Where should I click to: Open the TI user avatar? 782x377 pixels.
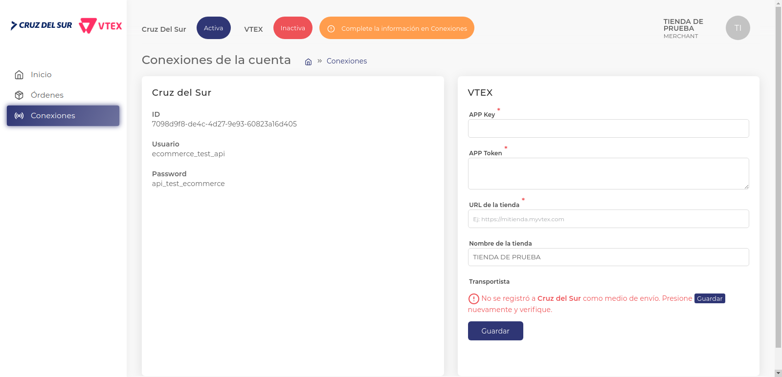click(x=737, y=28)
